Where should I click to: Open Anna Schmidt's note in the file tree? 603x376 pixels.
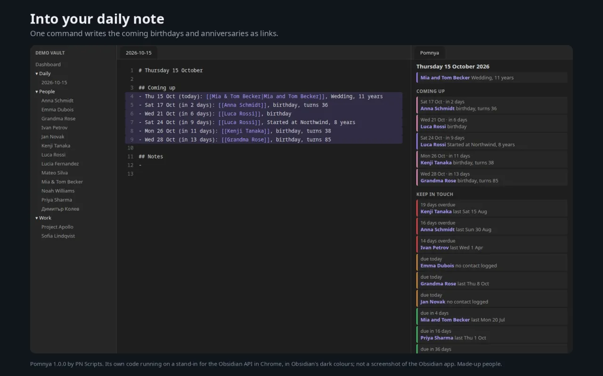(57, 101)
